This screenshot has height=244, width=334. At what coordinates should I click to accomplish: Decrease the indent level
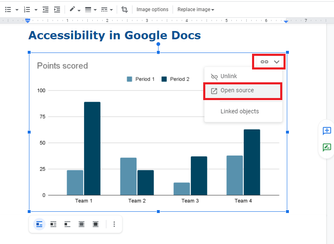click(46, 10)
